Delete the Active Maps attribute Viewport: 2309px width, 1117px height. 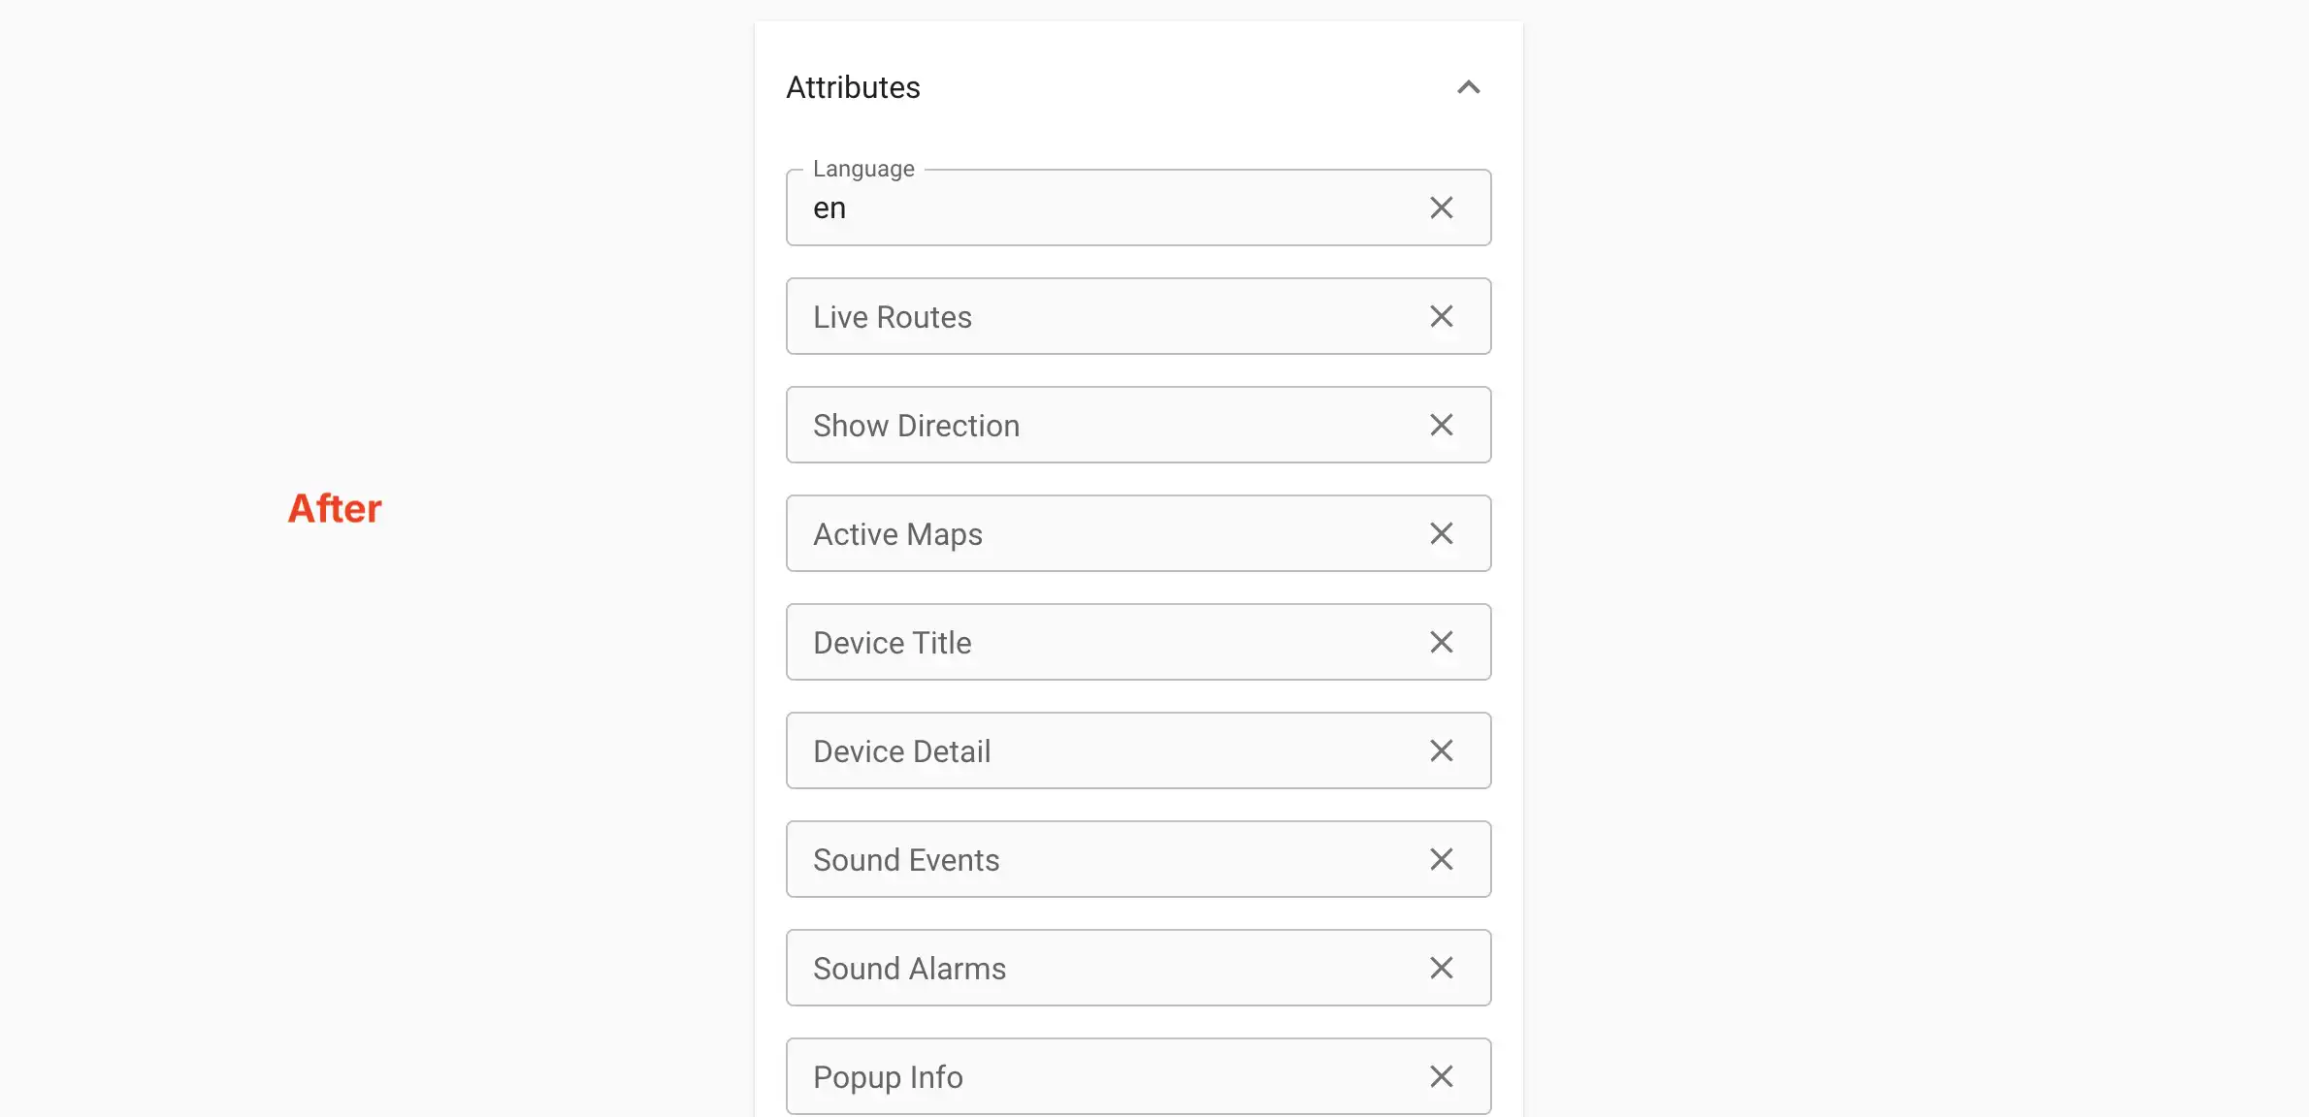pos(1441,533)
